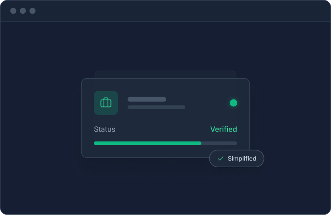Click the Status label

point(104,129)
